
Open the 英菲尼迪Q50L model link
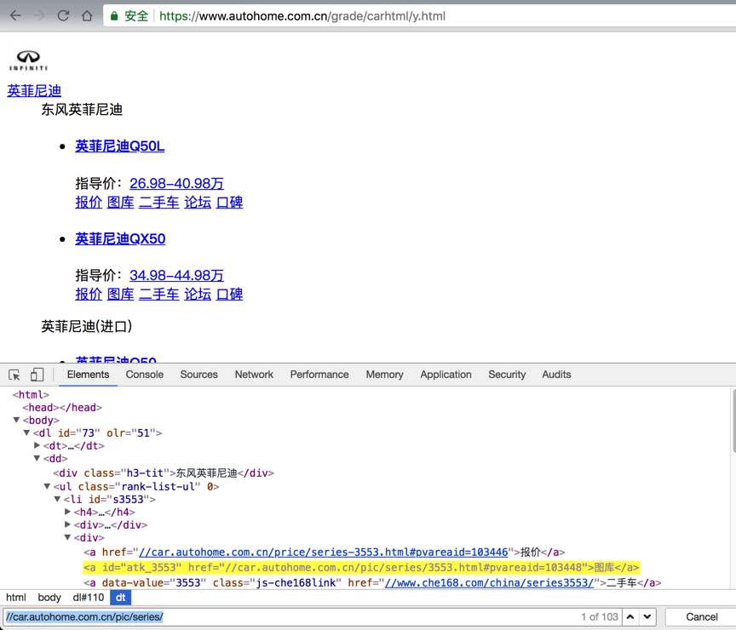point(120,146)
